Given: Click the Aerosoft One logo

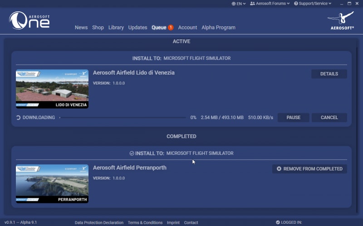Looking at the screenshot, I should [x=29, y=20].
